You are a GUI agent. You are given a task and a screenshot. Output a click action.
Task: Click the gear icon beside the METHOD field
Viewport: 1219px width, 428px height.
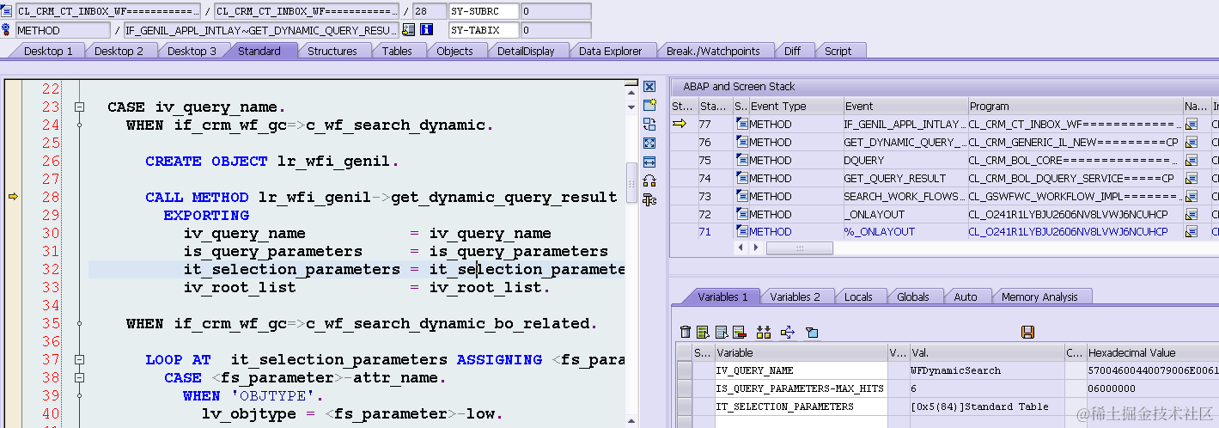pyautogui.click(x=7, y=30)
